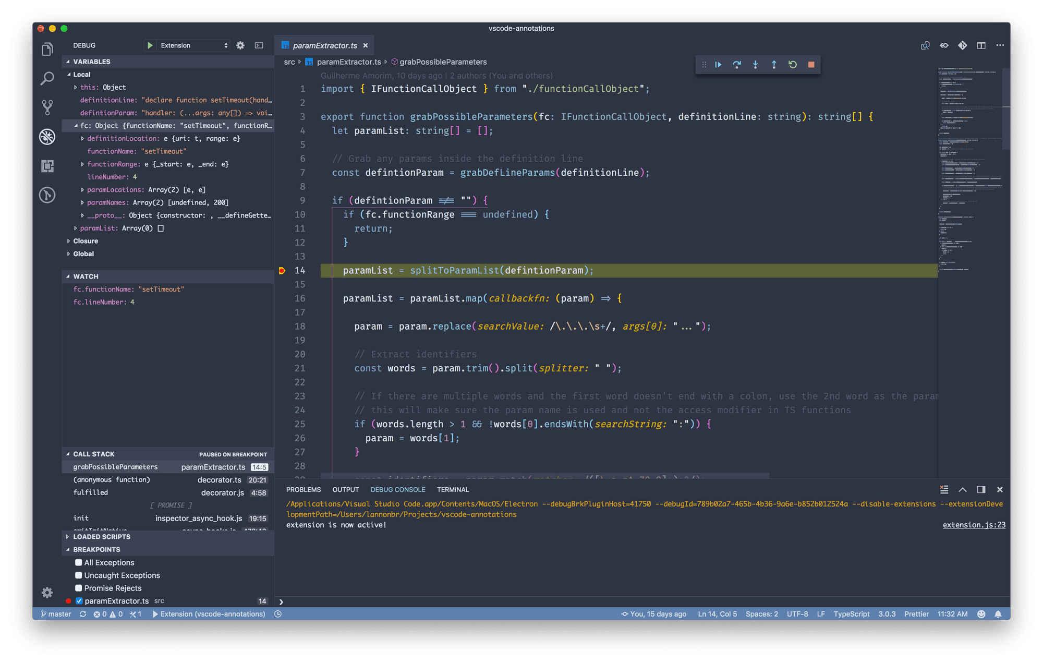Open the Extensions sidebar view
The height and width of the screenshot is (663, 1043).
click(x=47, y=166)
